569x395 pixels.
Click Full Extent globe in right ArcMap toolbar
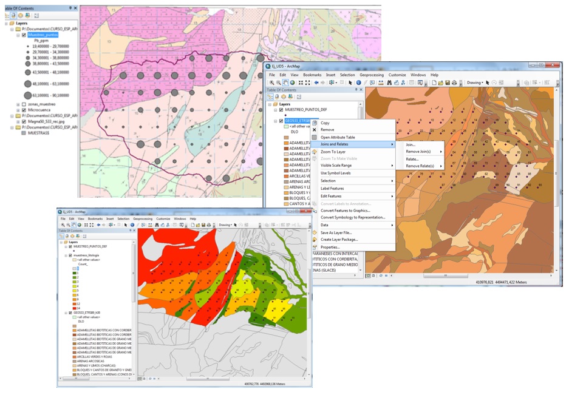click(x=293, y=83)
